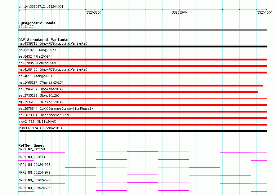Image resolution: width=276 pixels, height=195 pixels.
Task: Click the chr10:33203712..33204001 region label
Action: [41, 7]
